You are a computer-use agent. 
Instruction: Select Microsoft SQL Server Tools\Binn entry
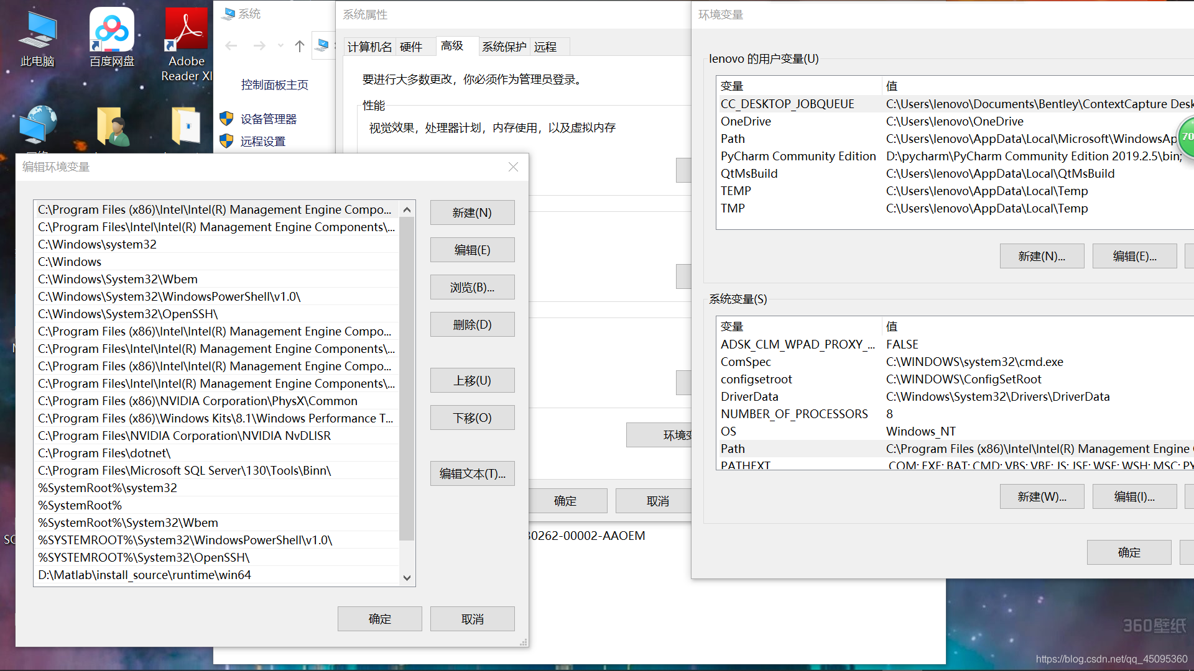click(216, 470)
